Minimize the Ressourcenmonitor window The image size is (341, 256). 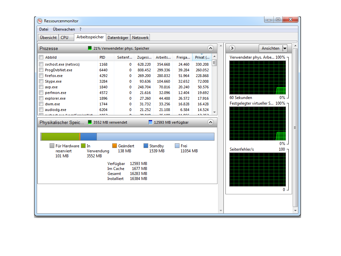point(269,20)
